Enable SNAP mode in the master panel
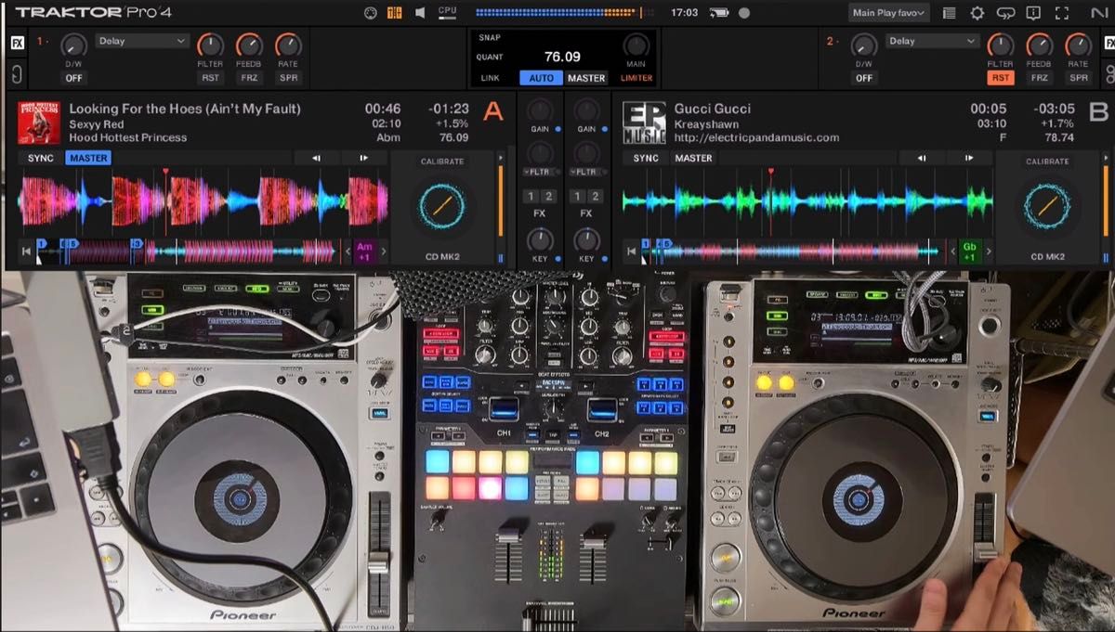Screen dimensions: 1115x632 pos(490,37)
